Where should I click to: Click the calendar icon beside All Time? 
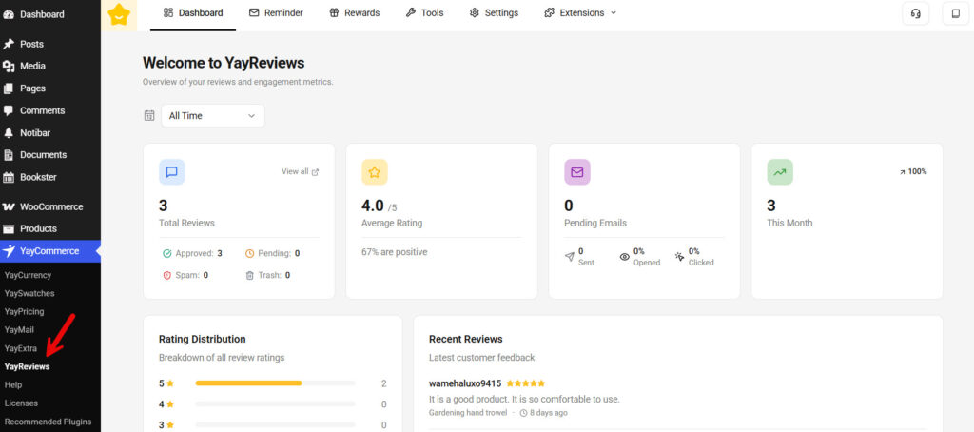point(149,116)
